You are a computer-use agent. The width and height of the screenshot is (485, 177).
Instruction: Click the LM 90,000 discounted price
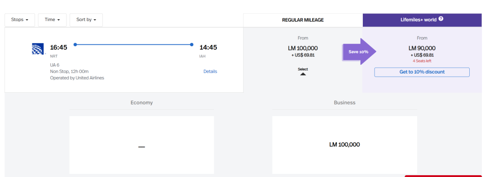[x=422, y=48]
